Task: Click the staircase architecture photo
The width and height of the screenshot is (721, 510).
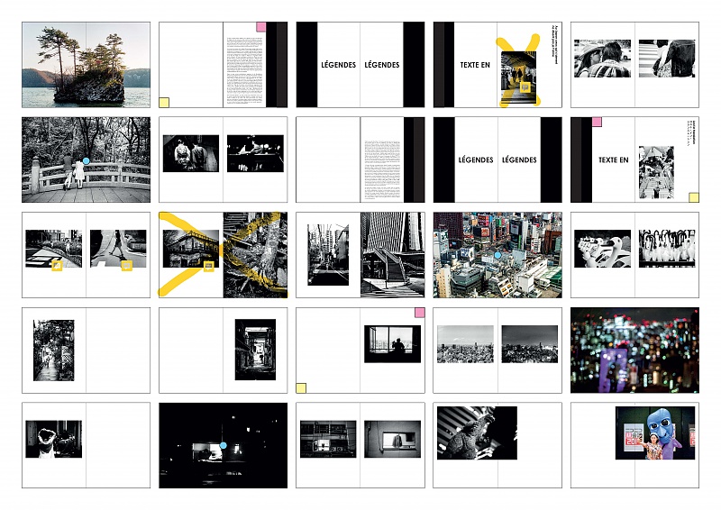Action: (x=392, y=255)
